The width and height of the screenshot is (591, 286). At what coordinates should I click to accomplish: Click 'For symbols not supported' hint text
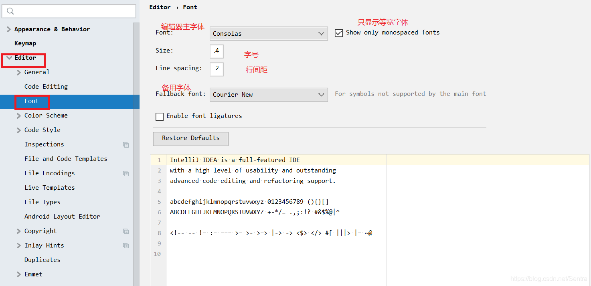pyautogui.click(x=411, y=94)
